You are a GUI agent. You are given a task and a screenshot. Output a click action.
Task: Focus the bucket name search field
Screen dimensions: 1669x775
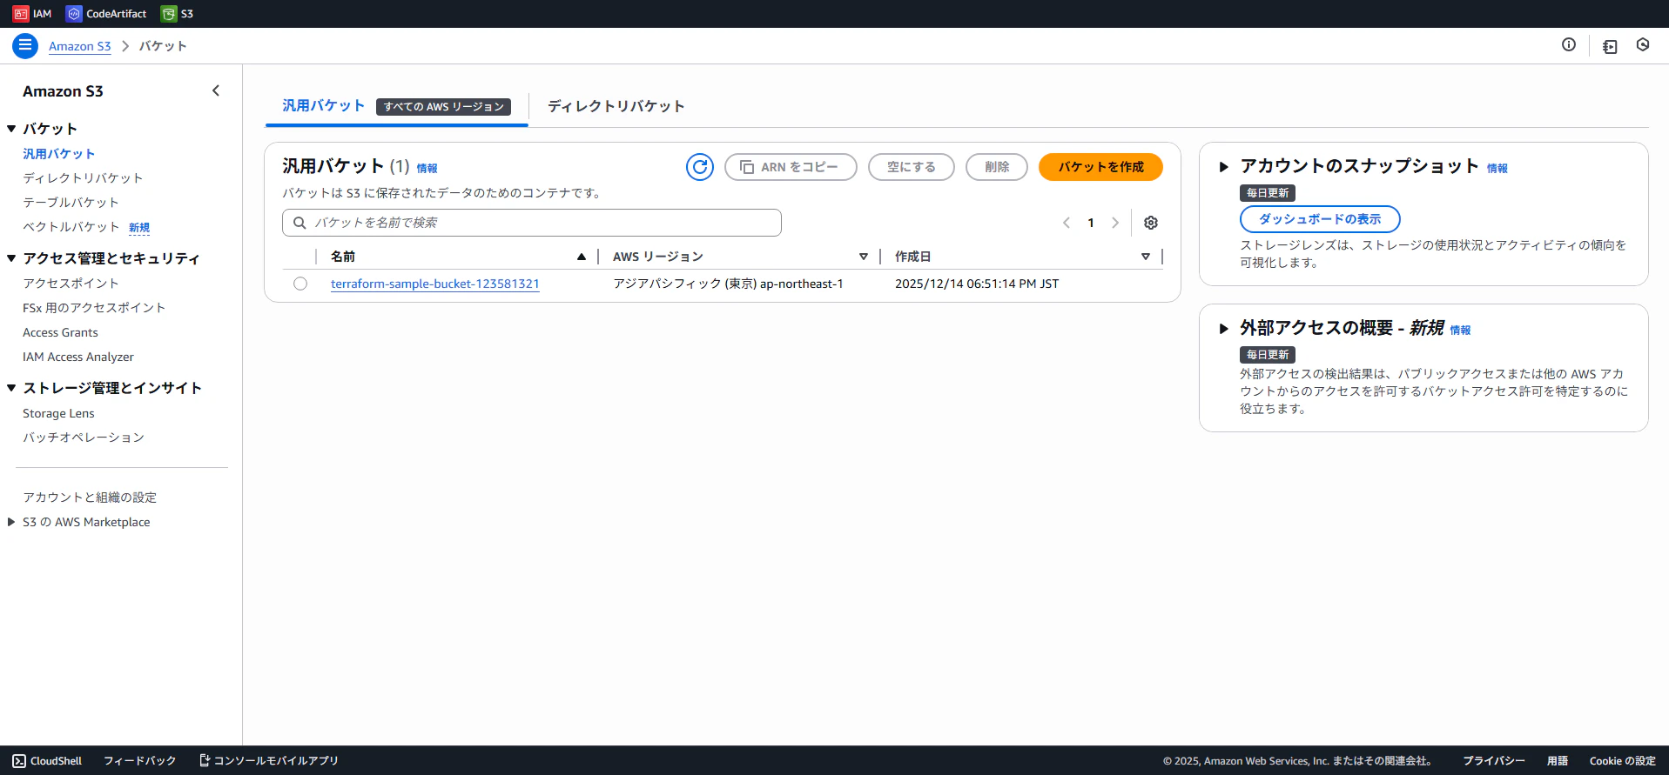coord(532,223)
